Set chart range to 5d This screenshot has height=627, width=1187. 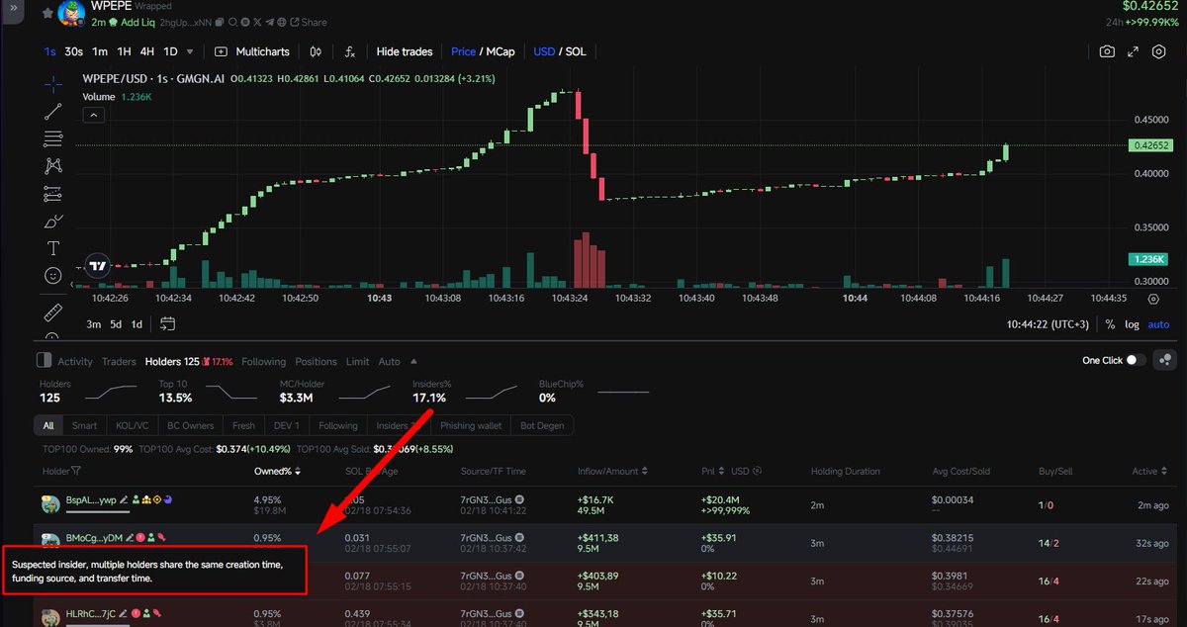116,323
